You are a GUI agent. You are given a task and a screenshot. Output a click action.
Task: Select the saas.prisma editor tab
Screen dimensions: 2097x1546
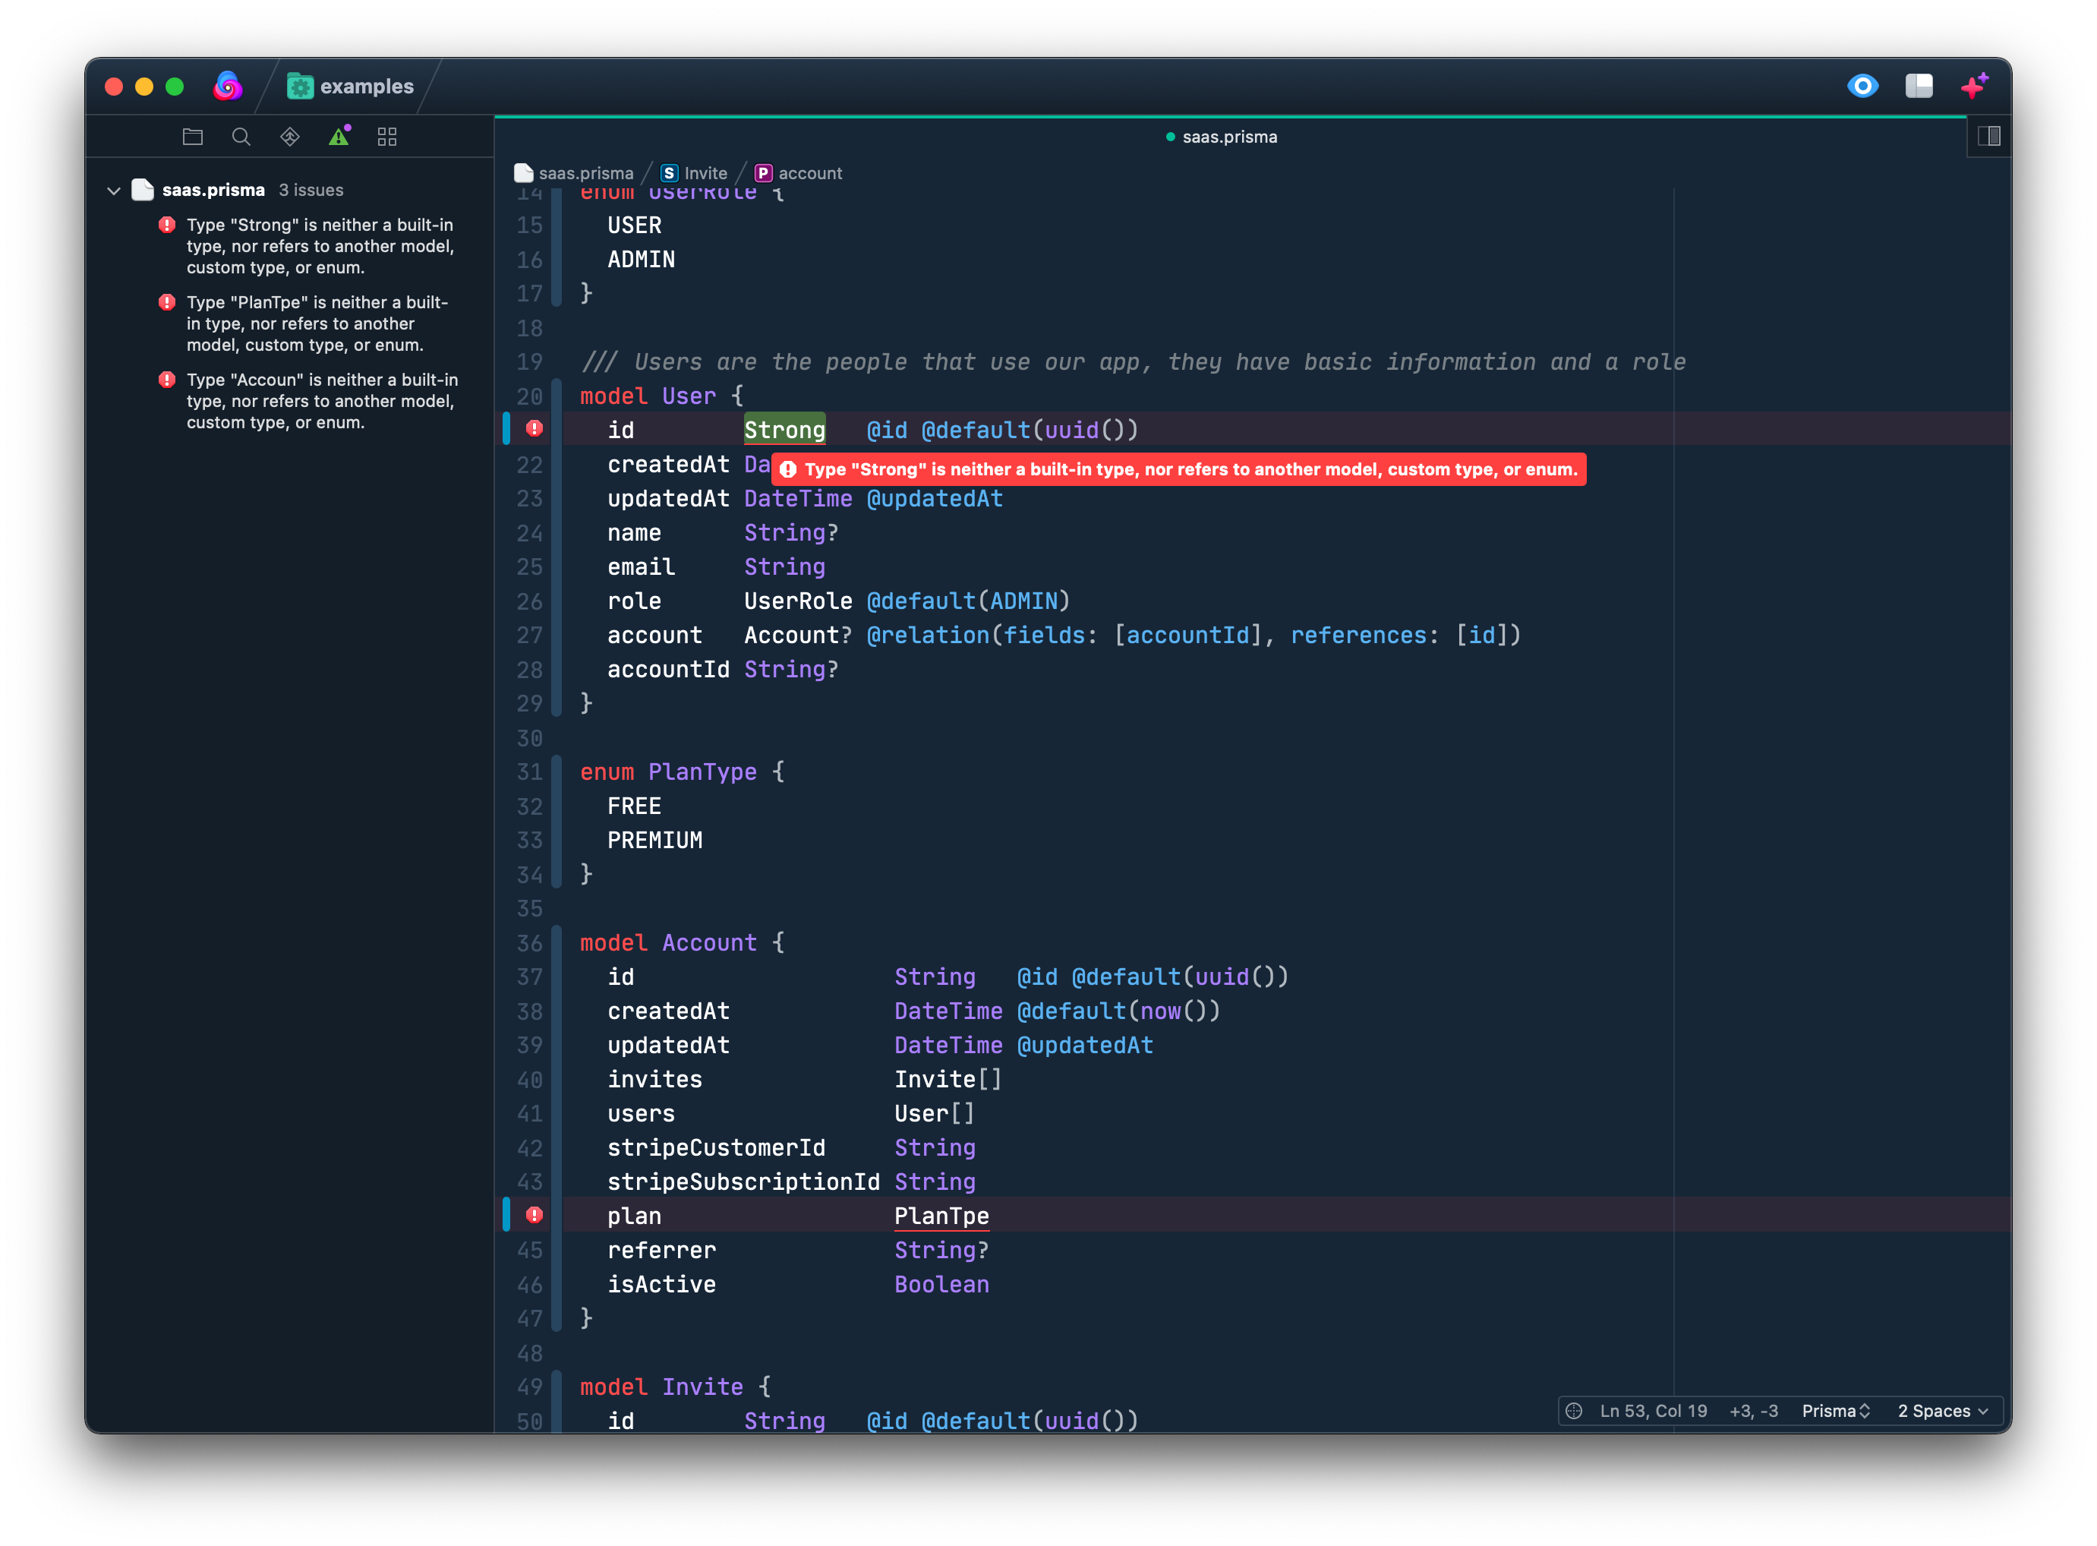point(1221,137)
